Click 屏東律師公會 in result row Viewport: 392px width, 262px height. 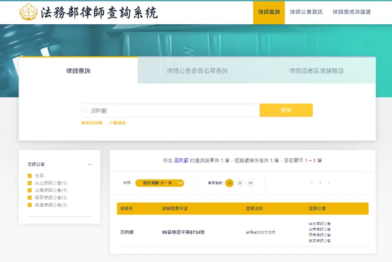coord(319,235)
